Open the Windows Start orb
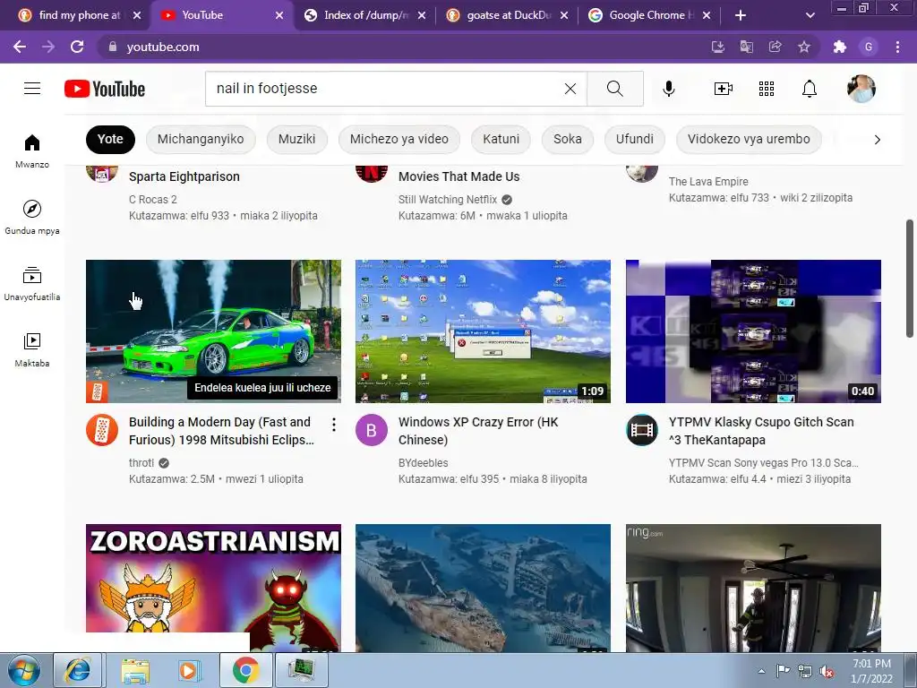 (23, 670)
